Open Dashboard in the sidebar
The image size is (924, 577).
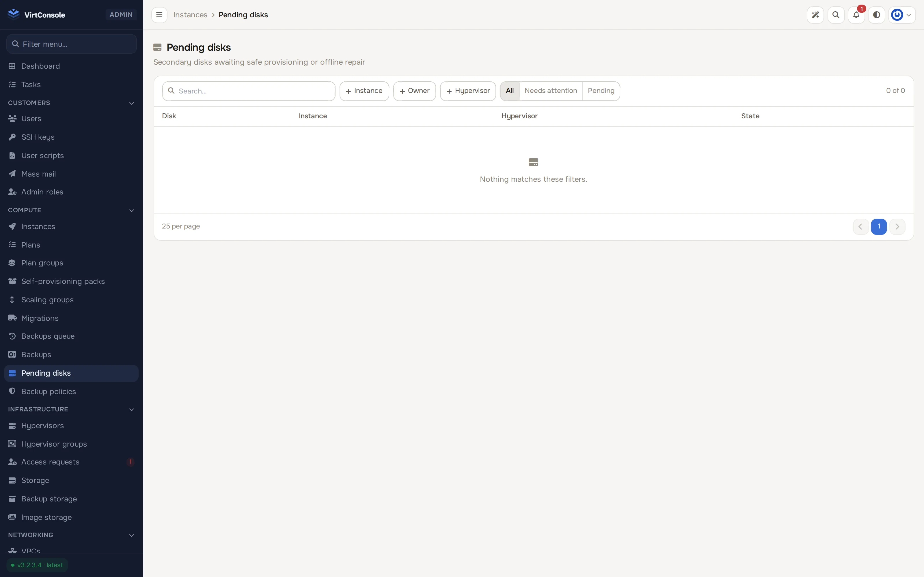point(71,66)
